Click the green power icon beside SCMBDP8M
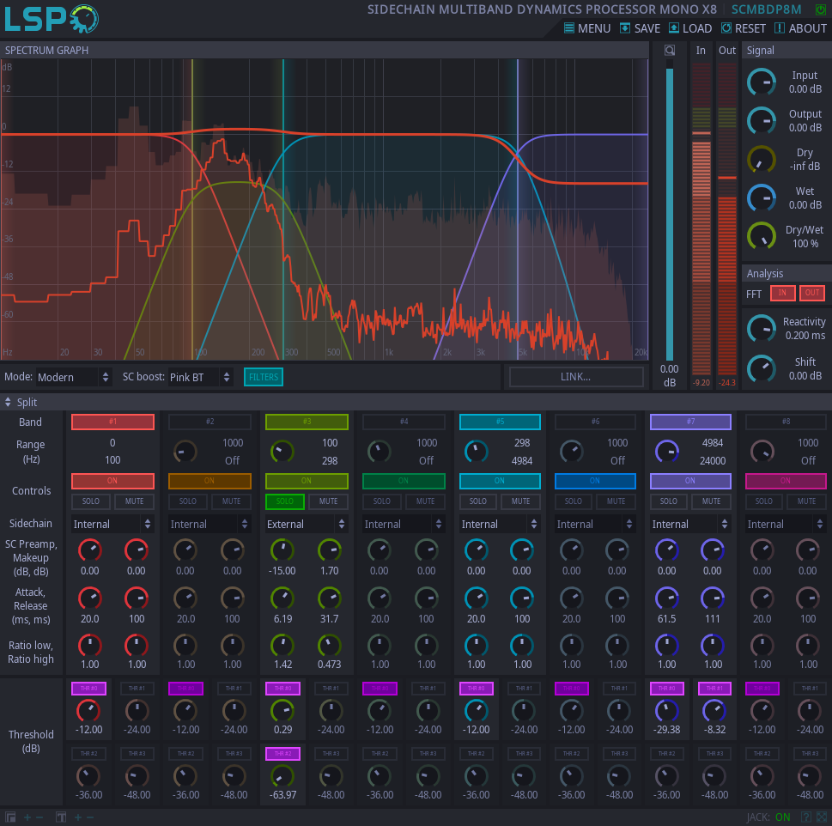832x826 pixels. (x=820, y=9)
